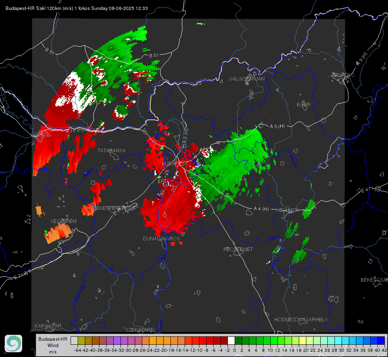The width and height of the screenshot is (388, 357).
Task: Select the SZEKSZÁRD city label
Action: click(140, 330)
